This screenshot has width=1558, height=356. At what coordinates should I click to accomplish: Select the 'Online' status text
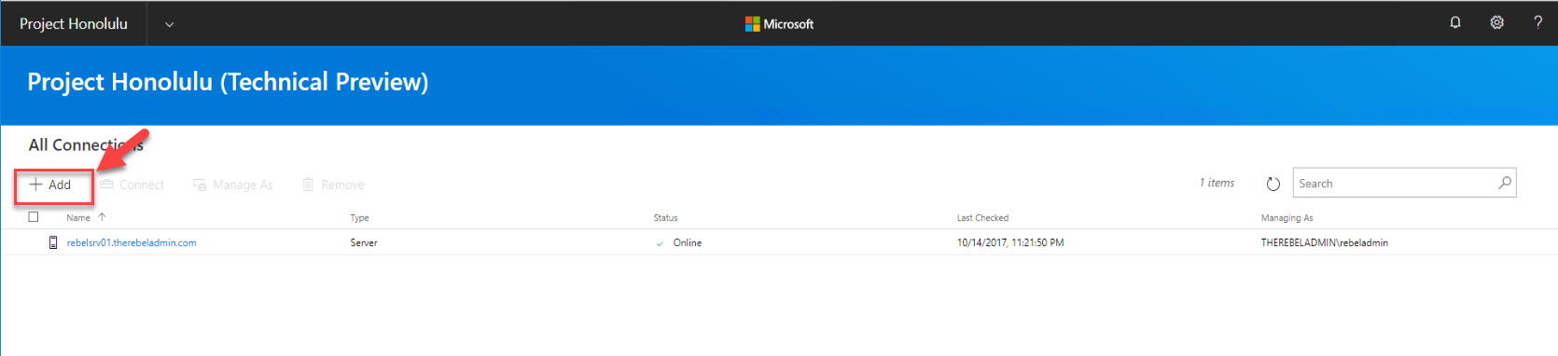(688, 242)
